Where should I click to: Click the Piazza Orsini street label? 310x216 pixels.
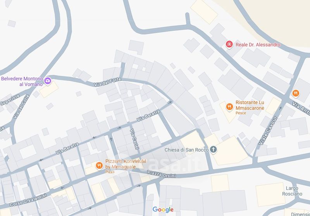[162, 174]
